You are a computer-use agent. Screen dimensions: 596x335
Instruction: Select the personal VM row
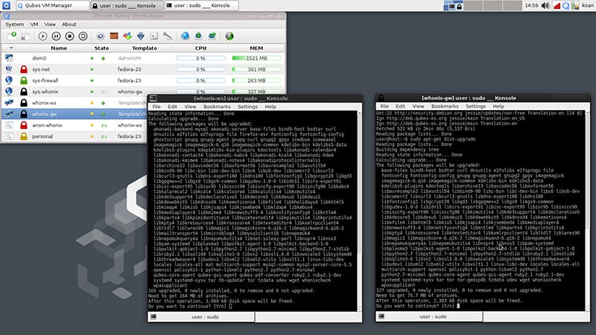(74, 136)
